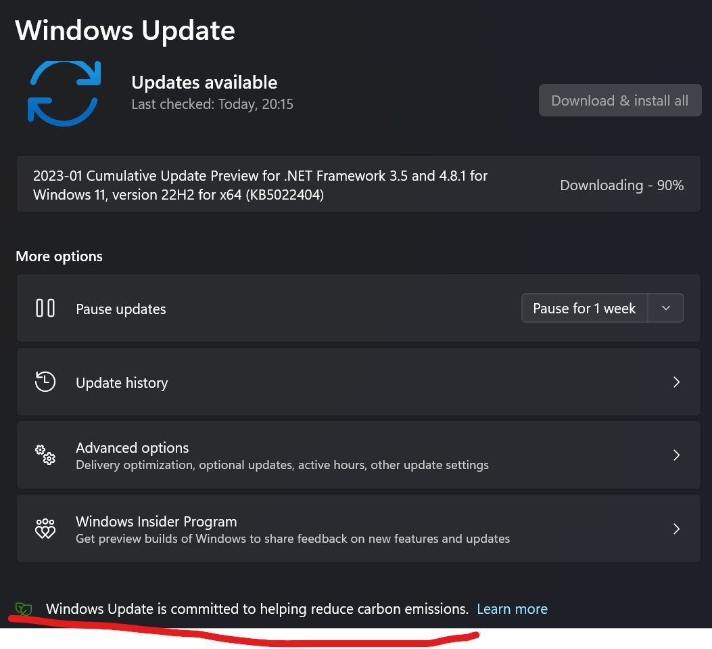This screenshot has width=712, height=649.
Task: Select the Advanced options title
Action: coord(132,447)
